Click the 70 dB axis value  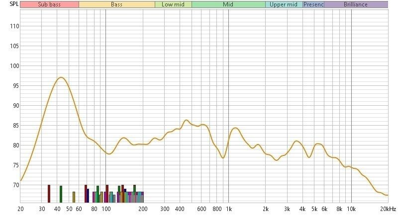pyautogui.click(x=16, y=185)
